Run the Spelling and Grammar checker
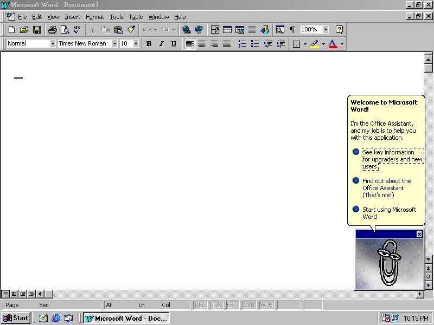This screenshot has width=434, height=325. click(x=76, y=30)
